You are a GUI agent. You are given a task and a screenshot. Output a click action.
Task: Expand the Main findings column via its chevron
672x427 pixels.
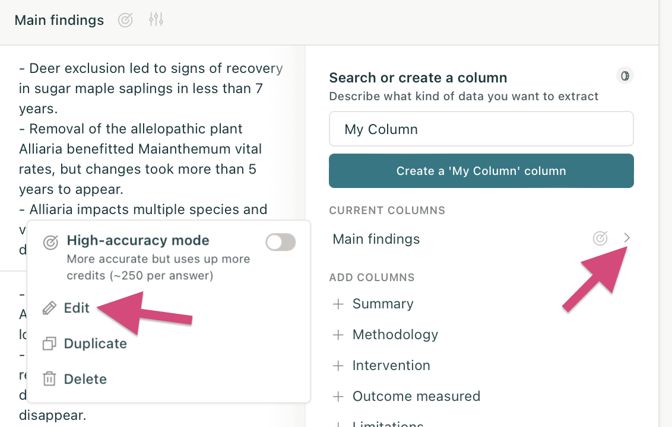point(627,238)
